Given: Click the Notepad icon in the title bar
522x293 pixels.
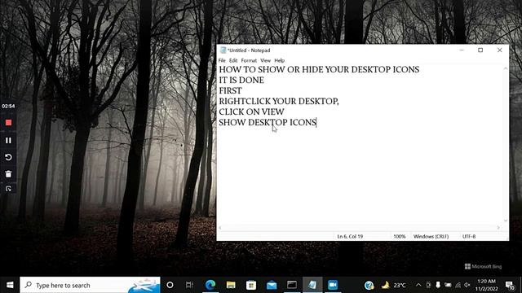Looking at the screenshot, I should [x=223, y=50].
